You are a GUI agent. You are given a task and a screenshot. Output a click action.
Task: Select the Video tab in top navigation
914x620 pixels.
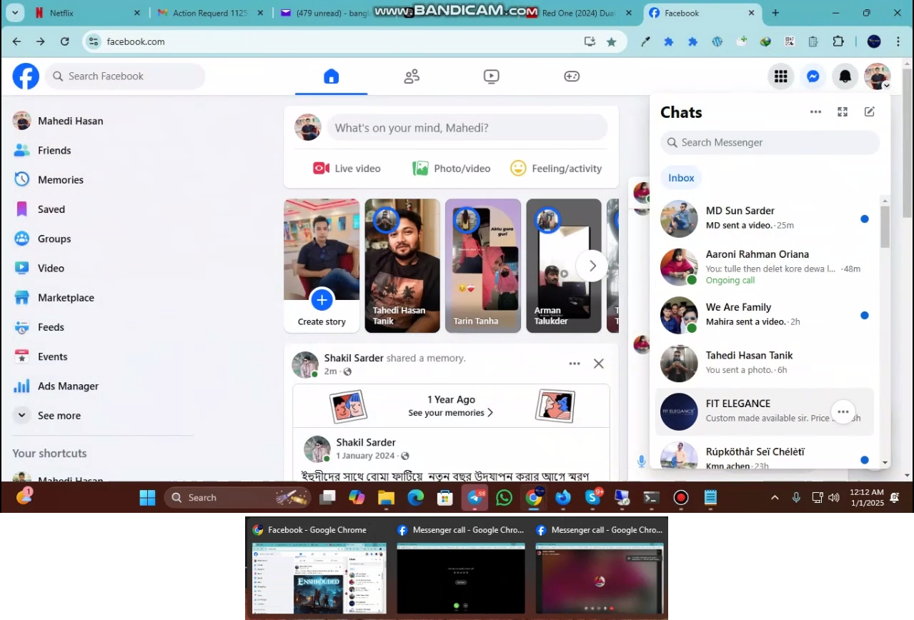click(x=491, y=76)
